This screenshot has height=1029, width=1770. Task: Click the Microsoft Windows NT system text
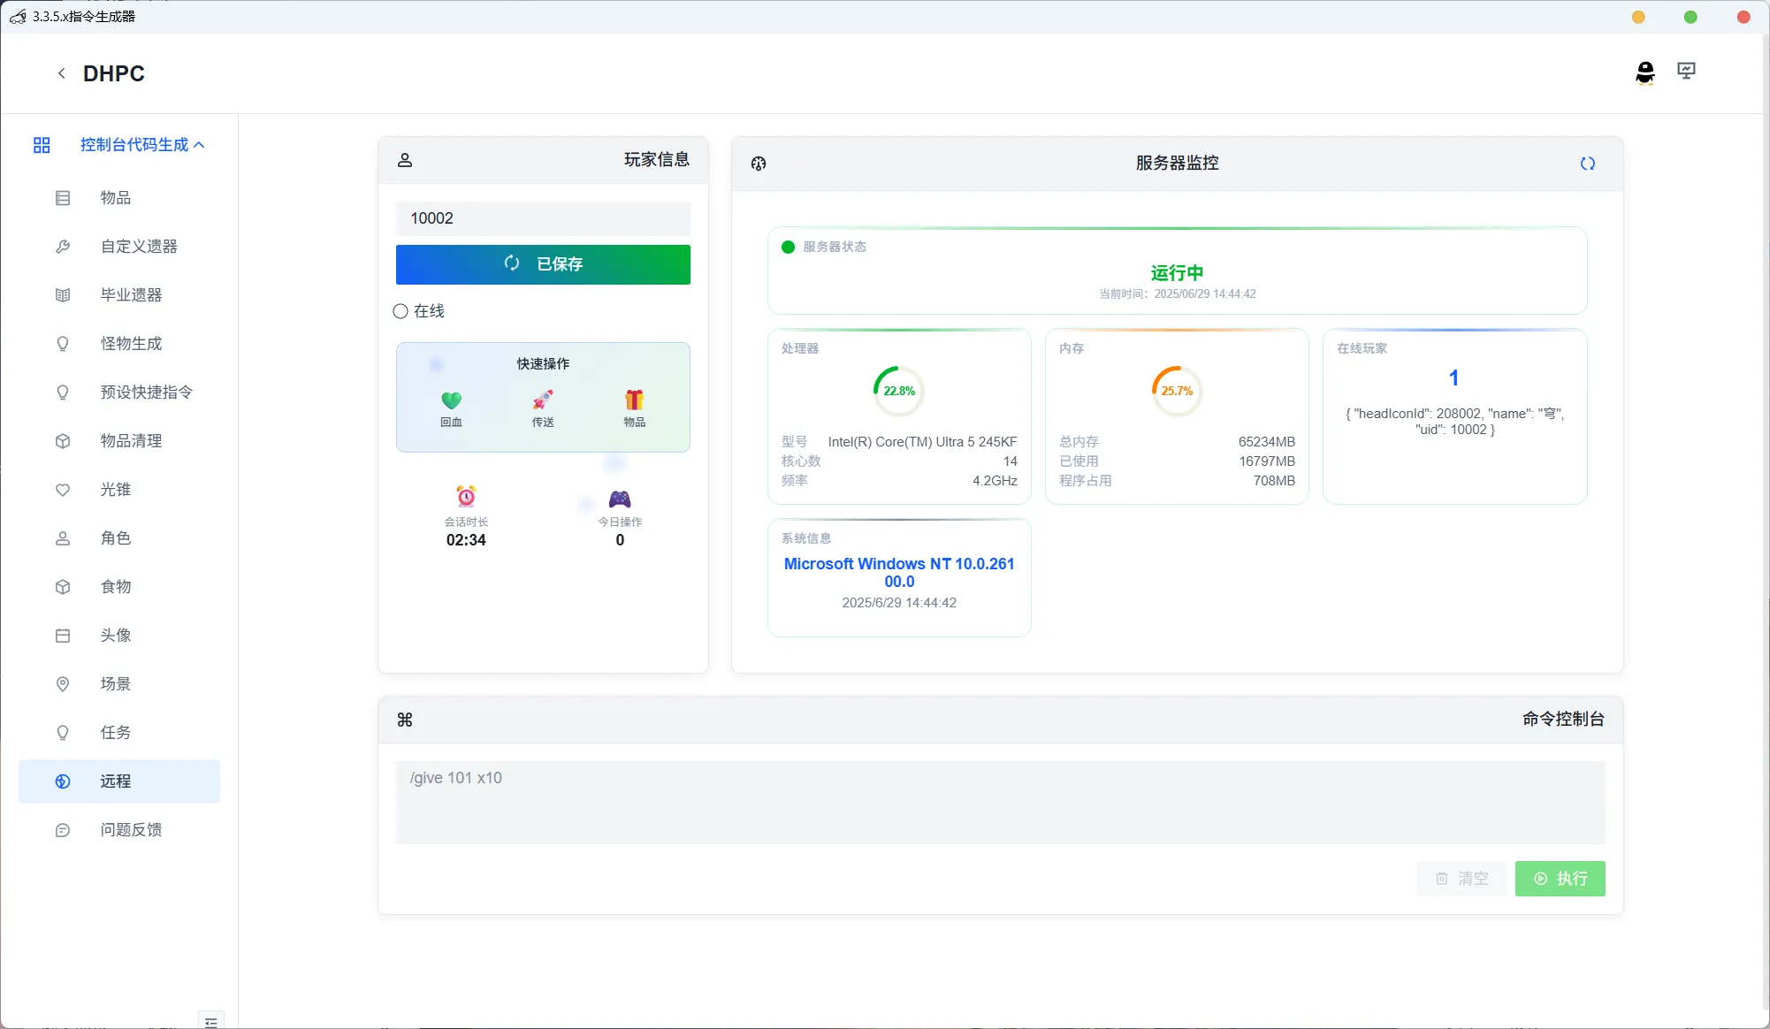tap(899, 573)
